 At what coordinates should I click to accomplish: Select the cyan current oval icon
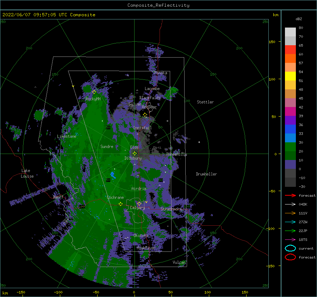point(290,248)
